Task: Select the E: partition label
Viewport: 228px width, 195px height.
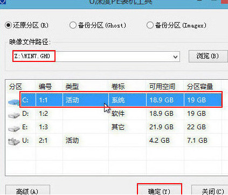Action: [x=25, y=127]
